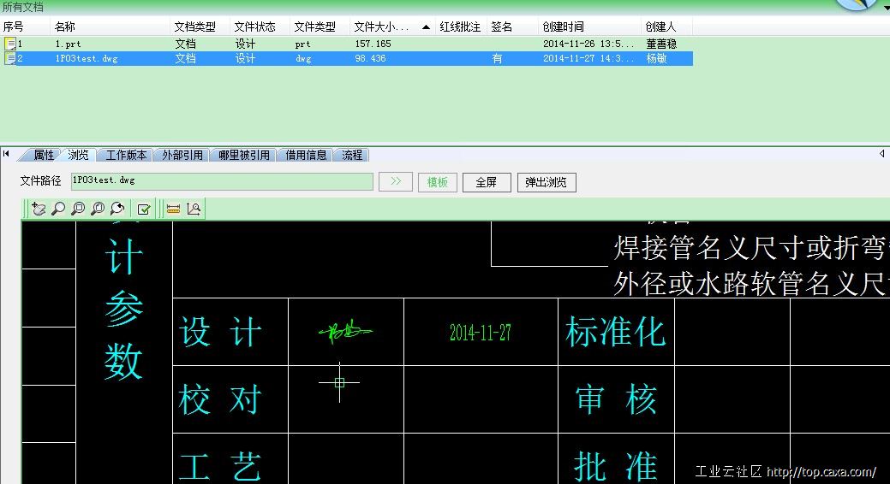The width and height of the screenshot is (890, 484).
Task: Click date 2014-11-27 in drawing
Action: tap(481, 332)
